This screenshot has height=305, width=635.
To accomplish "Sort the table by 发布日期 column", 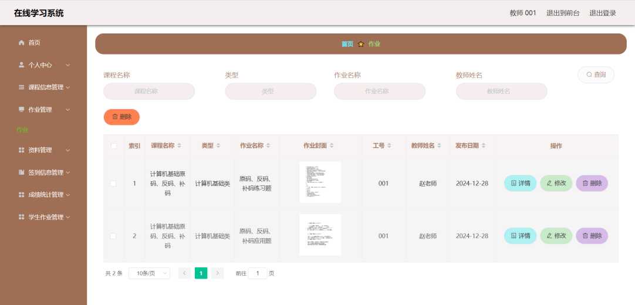I will click(484, 146).
